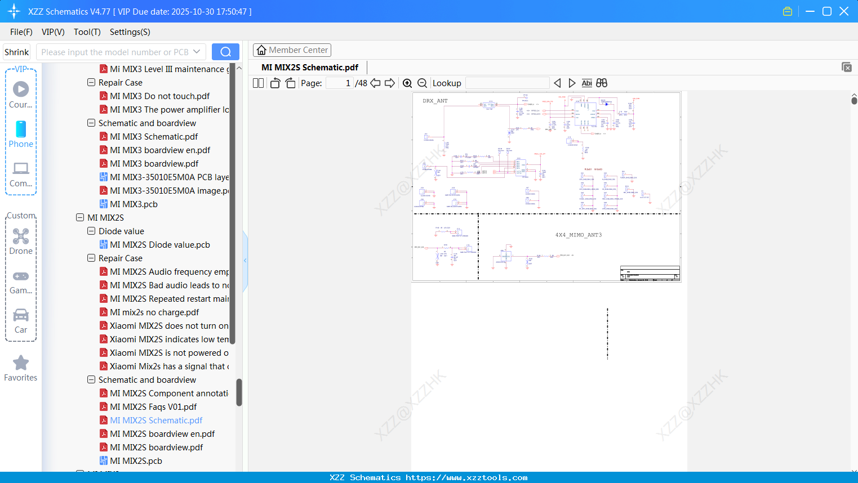Toggle the two-page view layout icon
Screen dimensions: 858x483
258,83
